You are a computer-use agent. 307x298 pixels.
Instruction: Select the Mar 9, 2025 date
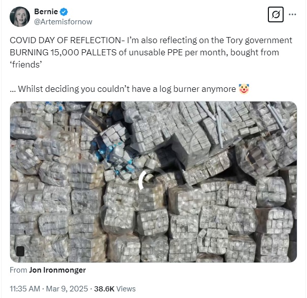[67, 289]
